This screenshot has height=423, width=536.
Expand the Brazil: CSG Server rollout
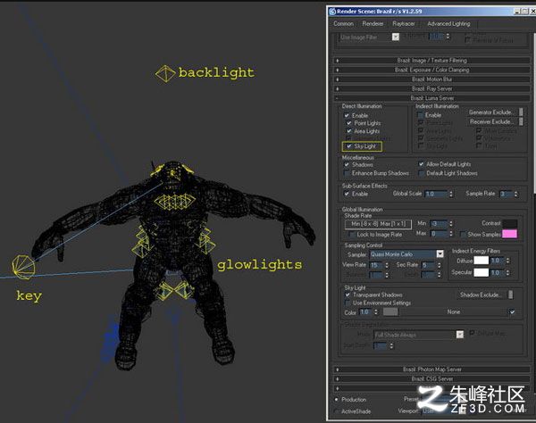[x=431, y=379]
